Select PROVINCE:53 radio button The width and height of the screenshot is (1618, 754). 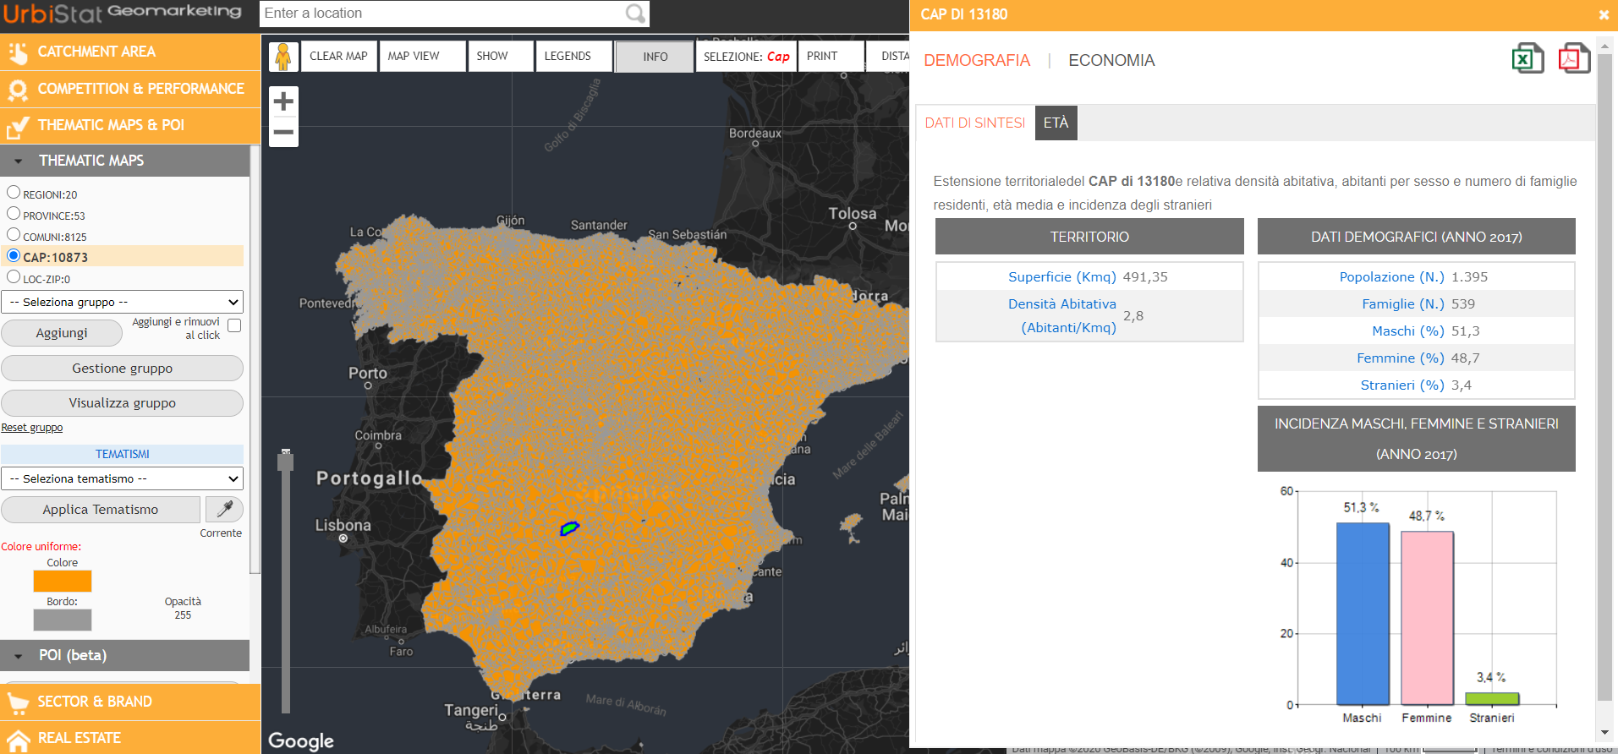pos(14,213)
